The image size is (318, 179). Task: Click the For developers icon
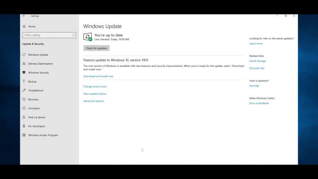click(24, 126)
